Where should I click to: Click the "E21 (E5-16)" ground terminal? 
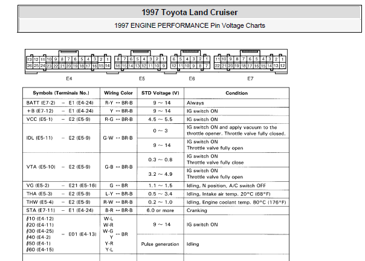point(82,185)
